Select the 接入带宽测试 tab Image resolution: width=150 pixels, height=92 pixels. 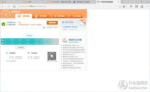tap(57, 16)
